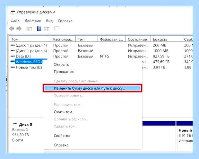
Task: Click the Диск 0 disk icon
Action: [x=15, y=124]
